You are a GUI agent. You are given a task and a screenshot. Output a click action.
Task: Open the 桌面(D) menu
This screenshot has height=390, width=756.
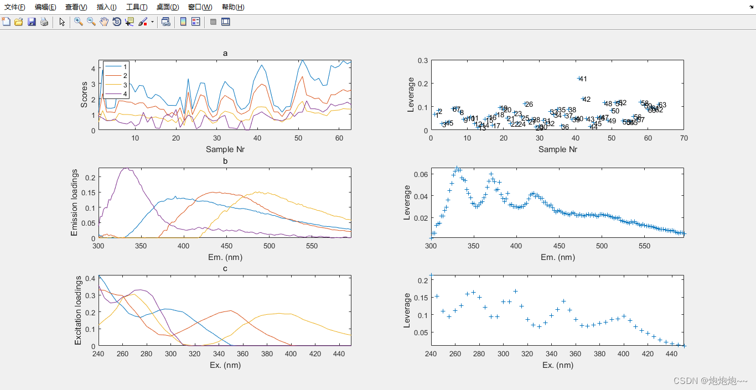(168, 7)
